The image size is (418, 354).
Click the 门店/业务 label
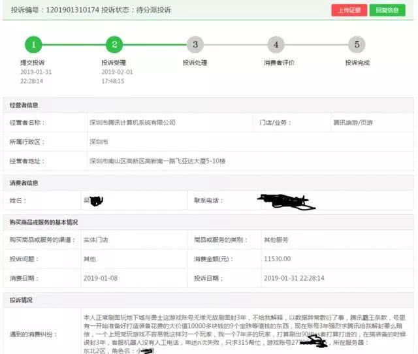tap(275, 123)
